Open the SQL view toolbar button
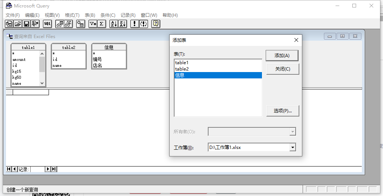The image size is (383, 196). coord(47,24)
